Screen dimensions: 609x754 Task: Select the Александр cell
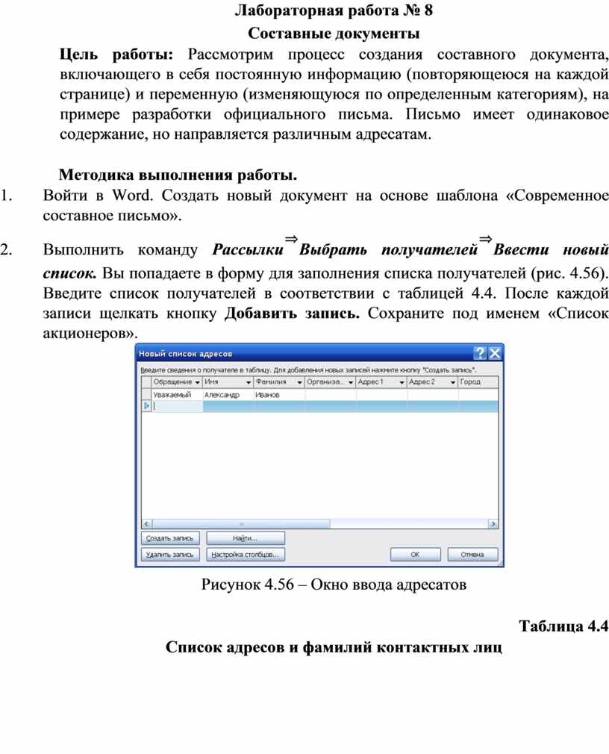[x=228, y=395]
